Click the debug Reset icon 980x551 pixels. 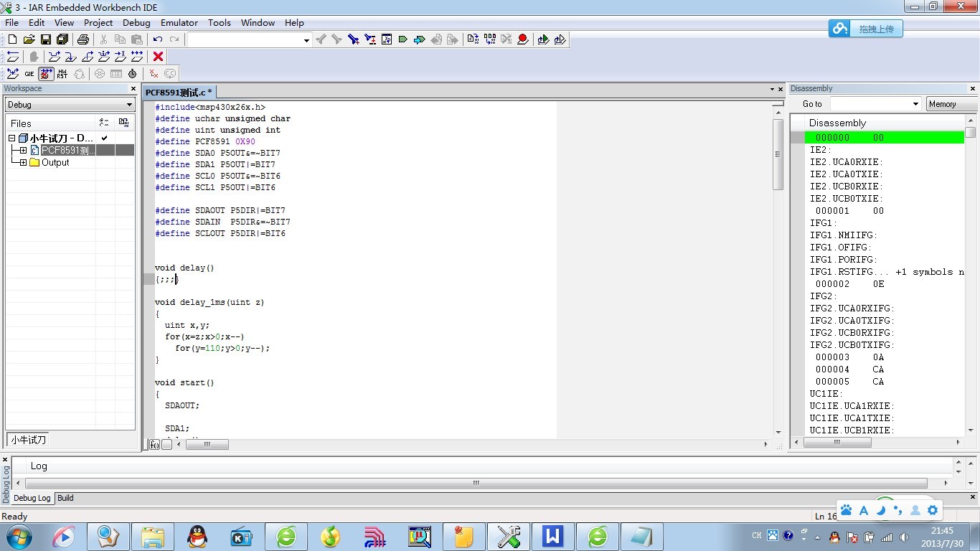(x=13, y=56)
